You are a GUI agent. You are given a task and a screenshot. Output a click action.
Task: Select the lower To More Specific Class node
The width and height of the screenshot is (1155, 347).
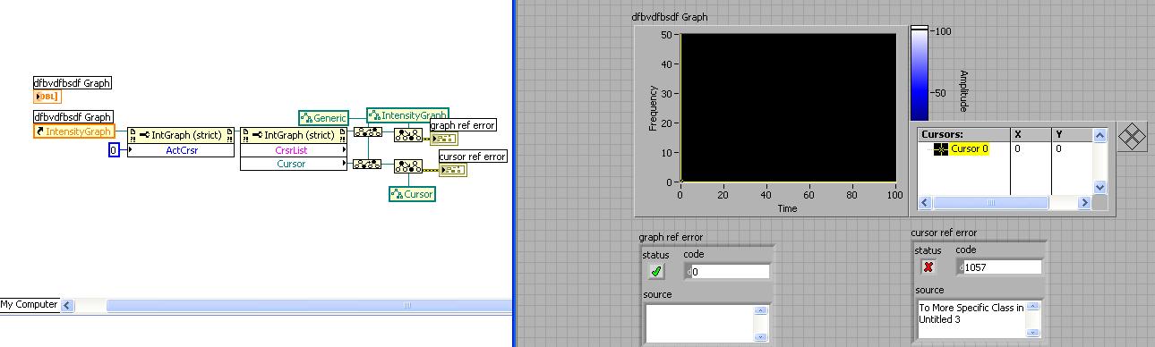pos(408,166)
